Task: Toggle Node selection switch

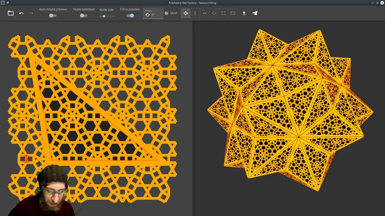Action: coord(84,16)
